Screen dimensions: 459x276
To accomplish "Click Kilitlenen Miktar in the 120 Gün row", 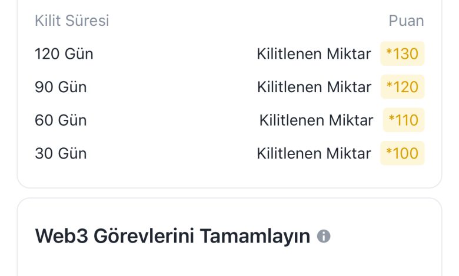I will coord(314,54).
